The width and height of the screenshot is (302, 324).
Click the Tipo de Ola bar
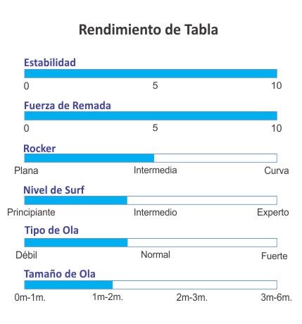[x=151, y=242]
